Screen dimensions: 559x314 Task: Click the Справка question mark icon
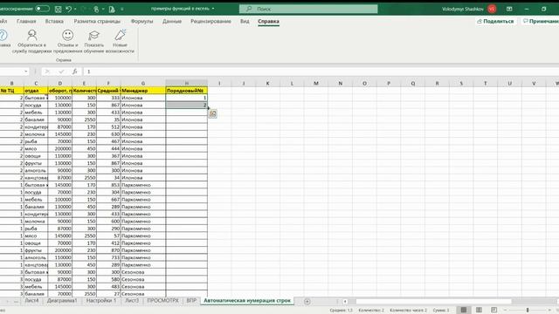tap(3, 35)
